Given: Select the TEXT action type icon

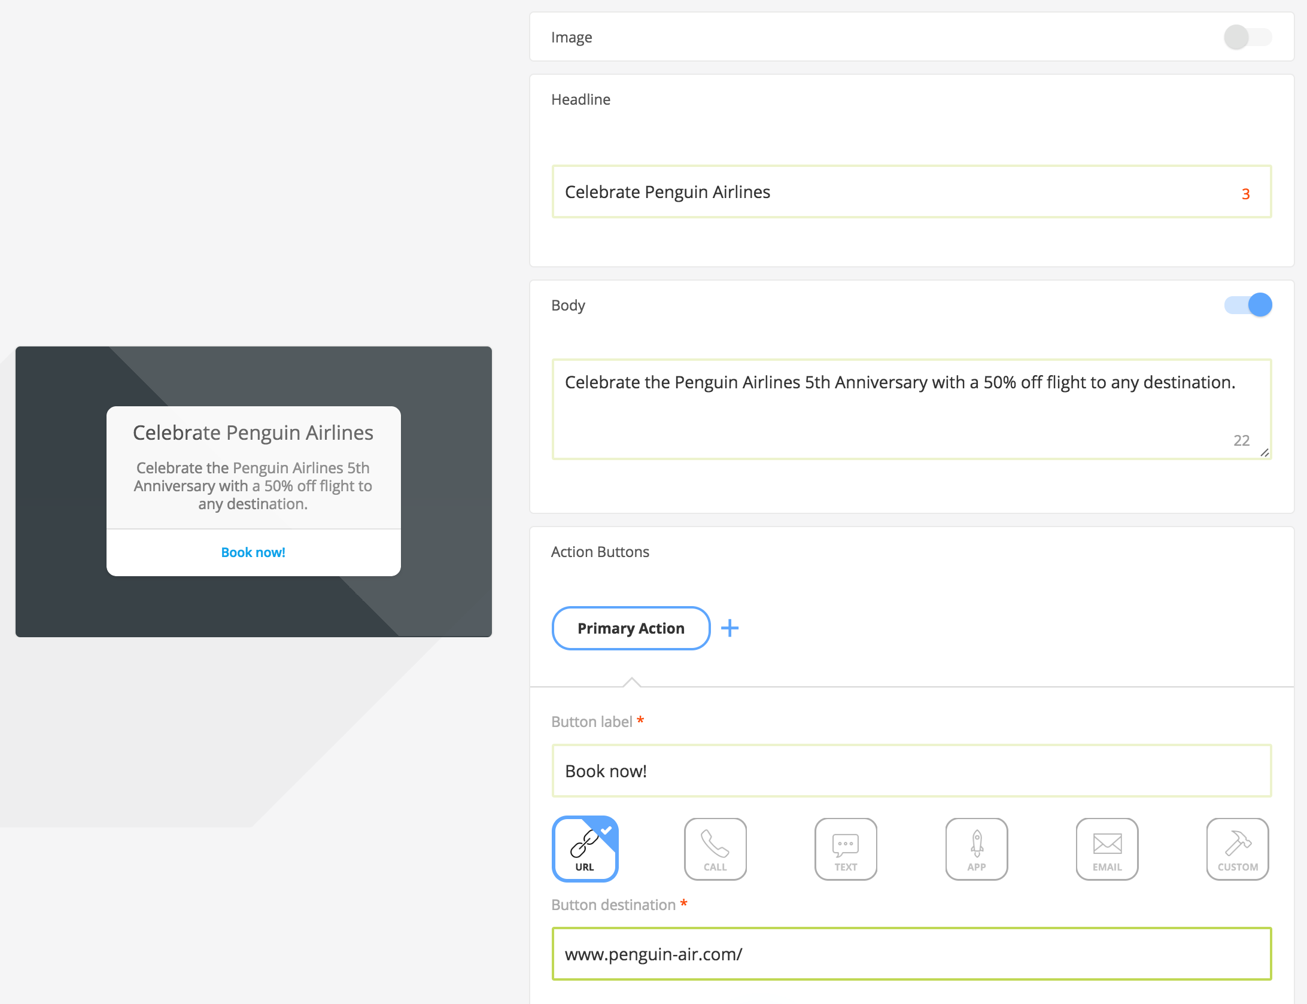Looking at the screenshot, I should click(x=846, y=848).
